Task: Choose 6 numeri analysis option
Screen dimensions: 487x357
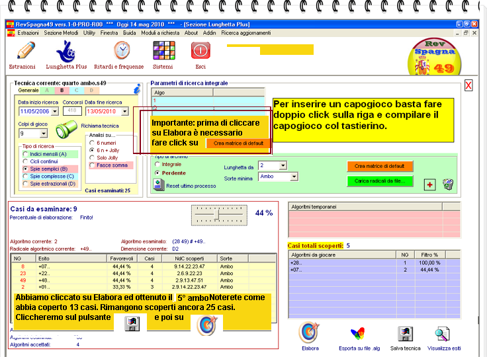Action: (92, 143)
